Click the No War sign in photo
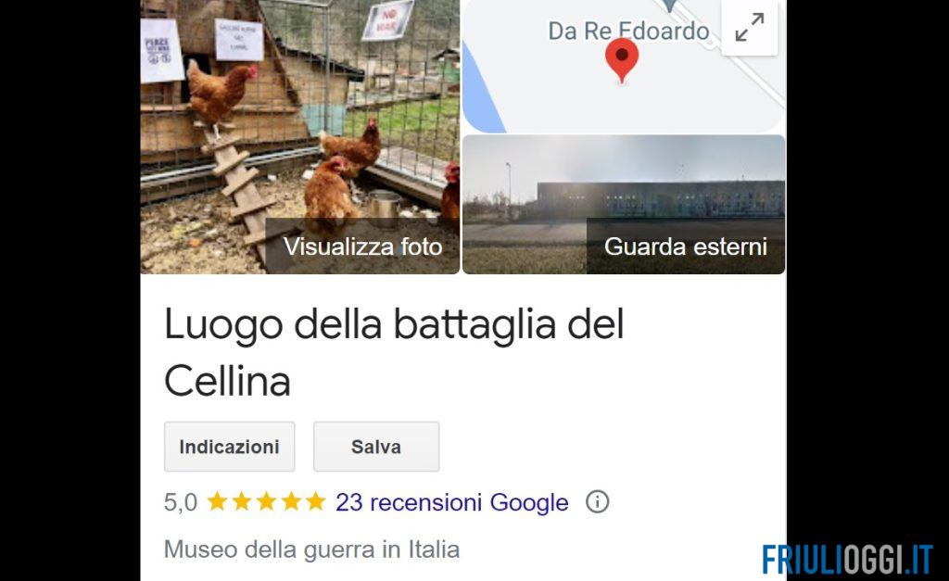Screen dimensions: 949x581 [x=388, y=20]
